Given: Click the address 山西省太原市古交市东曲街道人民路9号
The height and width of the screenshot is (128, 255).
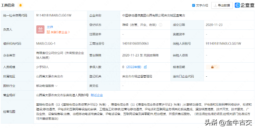Looking at the screenshot, I should point(62,95).
